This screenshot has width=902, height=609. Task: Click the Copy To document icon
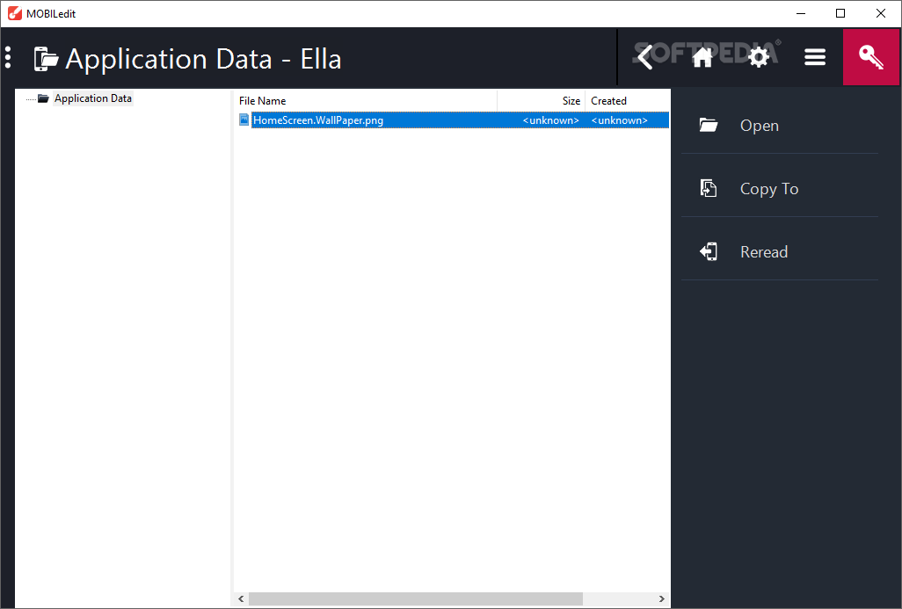(x=708, y=188)
